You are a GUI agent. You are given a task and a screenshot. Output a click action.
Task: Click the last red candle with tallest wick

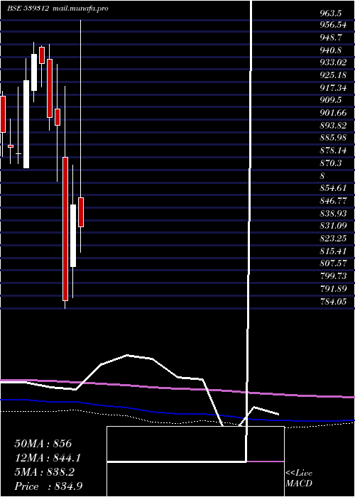tap(81, 212)
